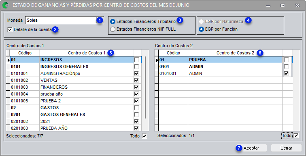Select Estados Financieros Tributario option

[113, 21]
